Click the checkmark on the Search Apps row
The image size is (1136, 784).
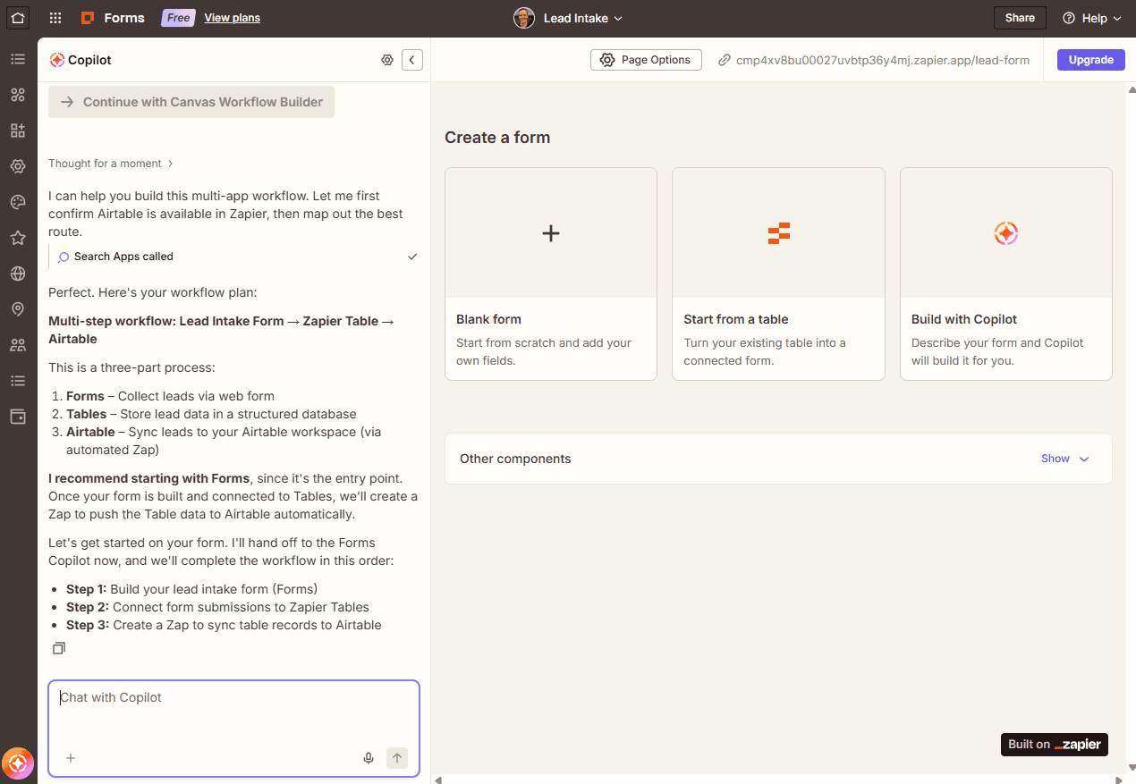[412, 257]
